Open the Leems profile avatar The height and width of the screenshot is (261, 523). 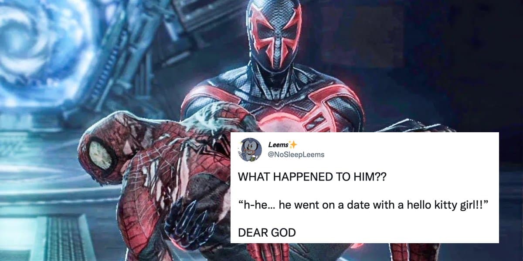click(249, 150)
